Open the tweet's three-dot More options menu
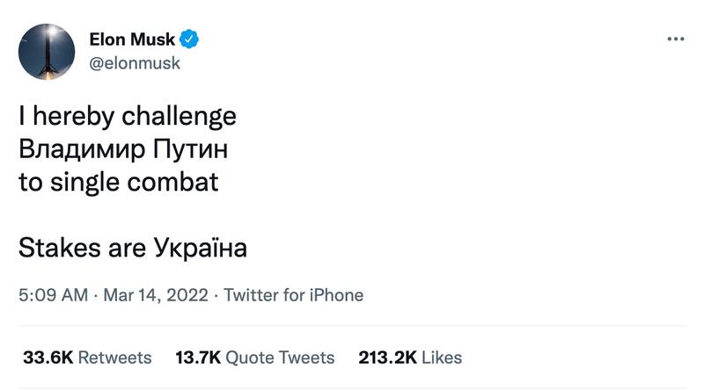 (675, 40)
